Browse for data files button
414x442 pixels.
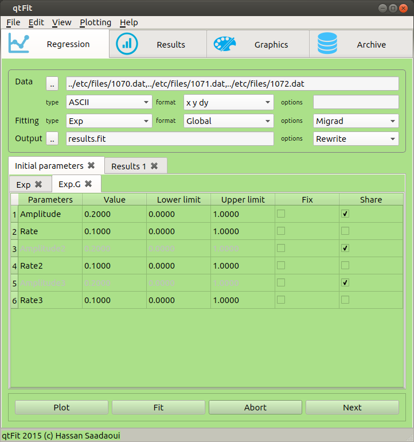52,84
